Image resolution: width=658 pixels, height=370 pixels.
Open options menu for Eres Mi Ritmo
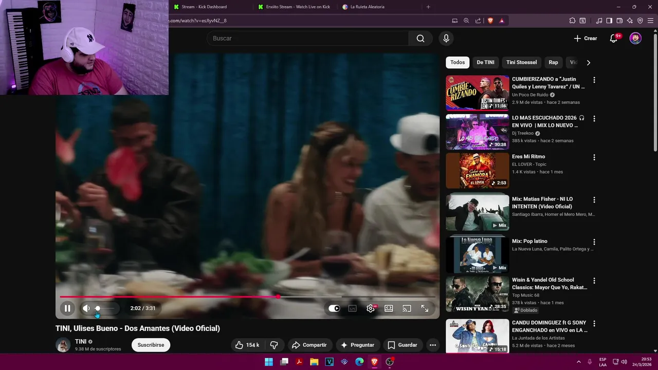[594, 157]
